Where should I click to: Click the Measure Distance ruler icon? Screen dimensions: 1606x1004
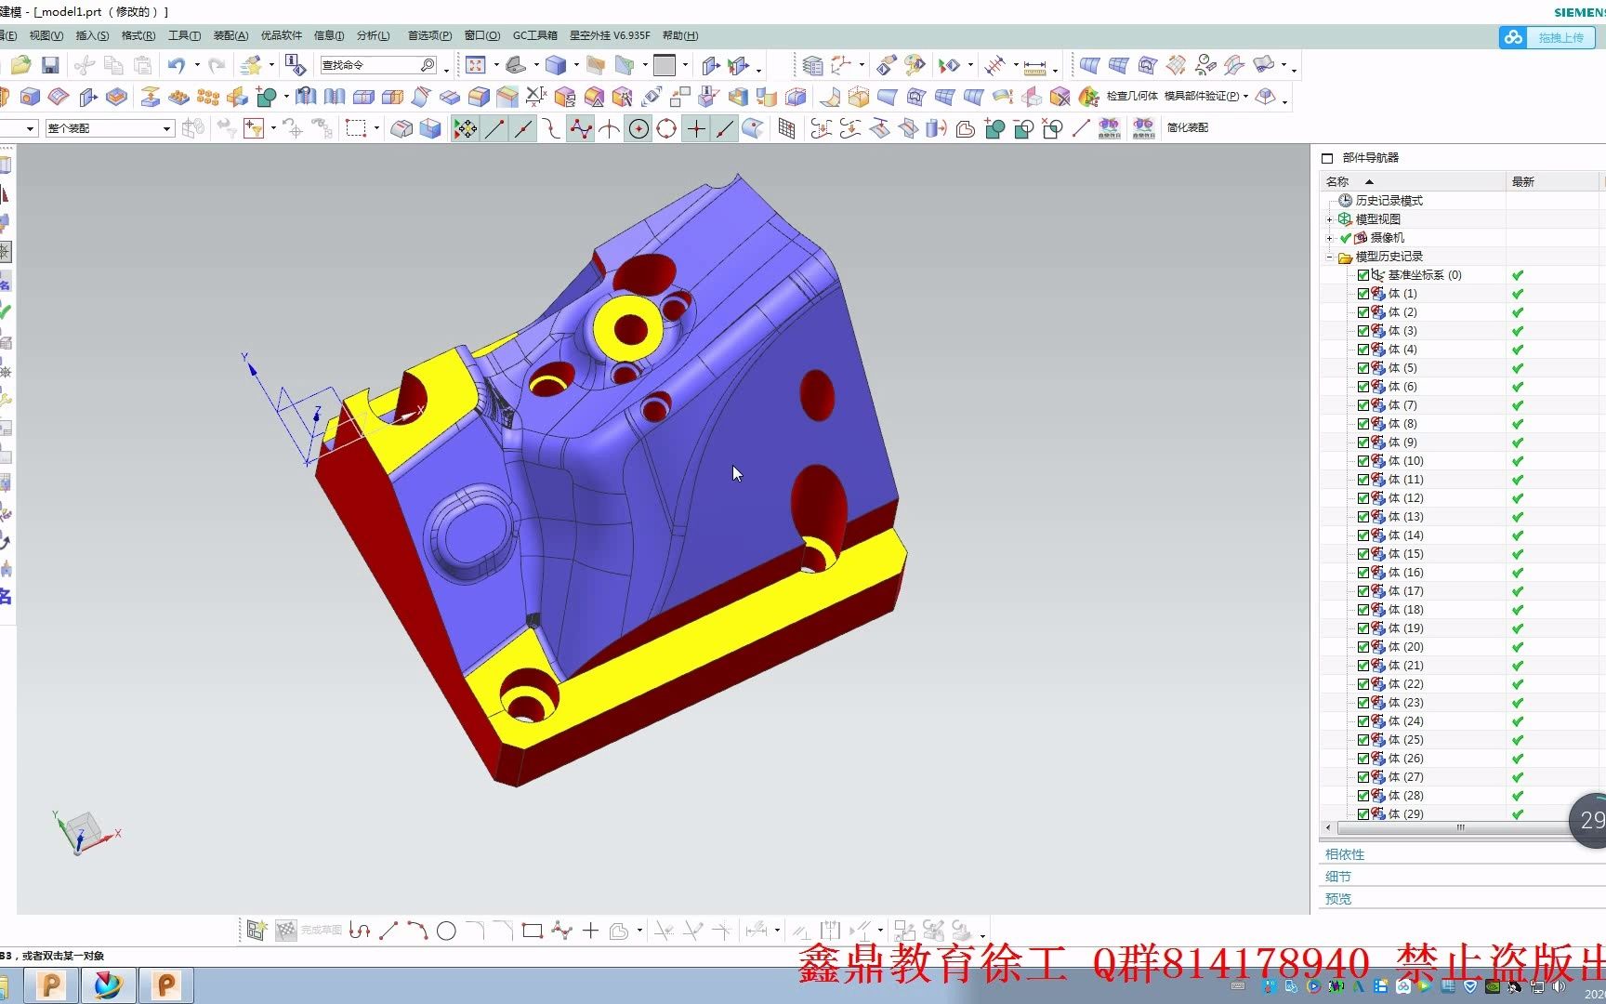pos(1034,66)
